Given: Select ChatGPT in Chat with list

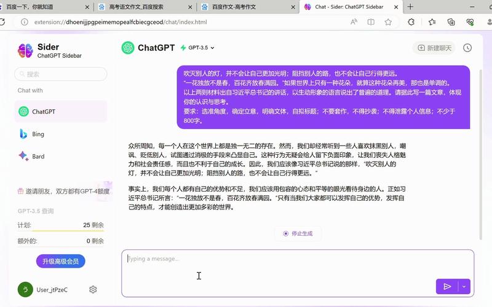Looking at the screenshot, I should click(60, 112).
